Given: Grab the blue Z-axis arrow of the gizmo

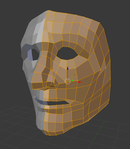Looking at the screenshot, I should pos(67,68).
